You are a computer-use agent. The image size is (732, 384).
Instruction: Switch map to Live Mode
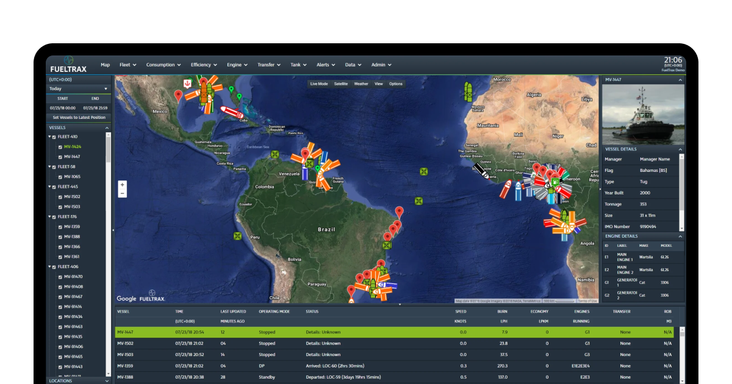click(319, 84)
